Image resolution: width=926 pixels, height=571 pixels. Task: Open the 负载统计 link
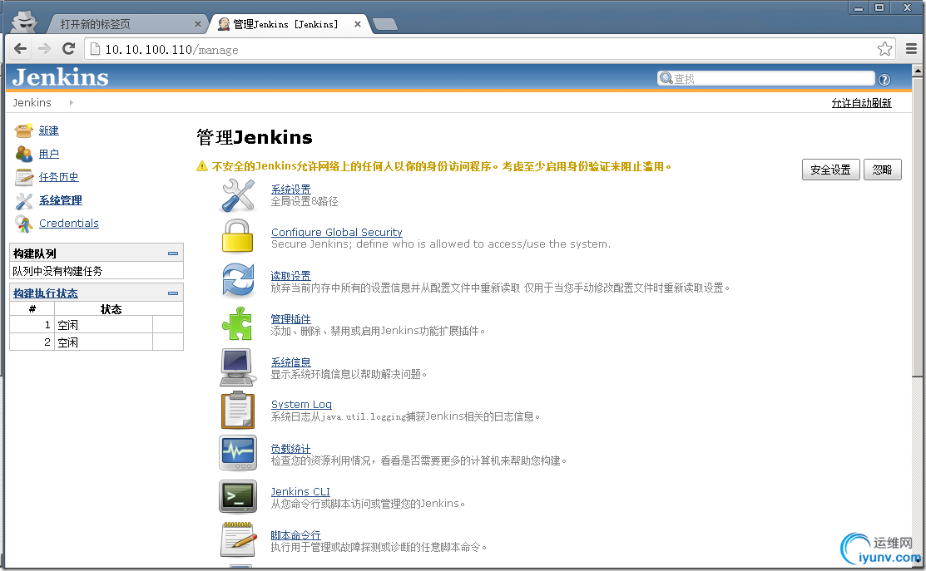(x=290, y=449)
